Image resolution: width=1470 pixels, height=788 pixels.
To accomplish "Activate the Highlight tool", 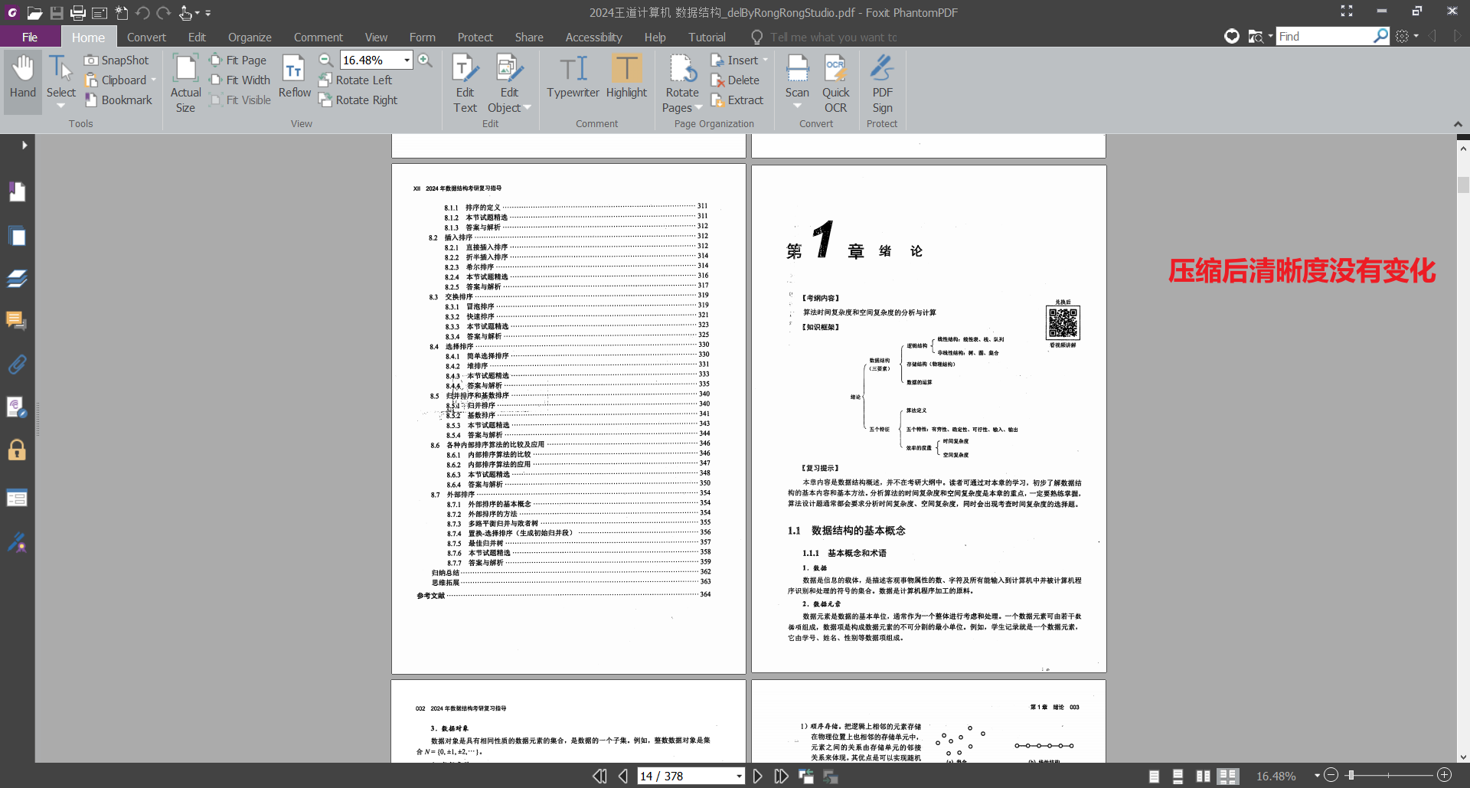I will [x=626, y=77].
